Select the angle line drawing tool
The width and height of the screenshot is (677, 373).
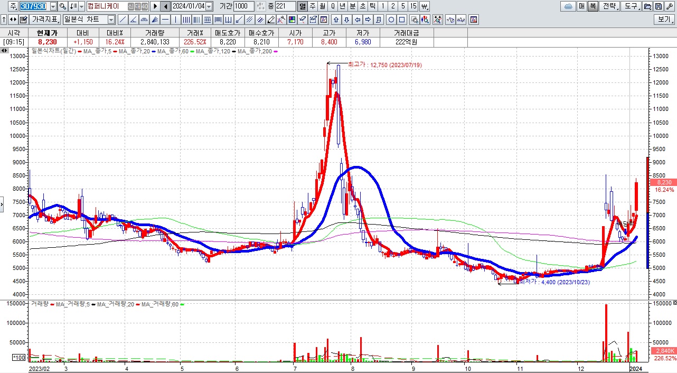[x=133, y=20]
